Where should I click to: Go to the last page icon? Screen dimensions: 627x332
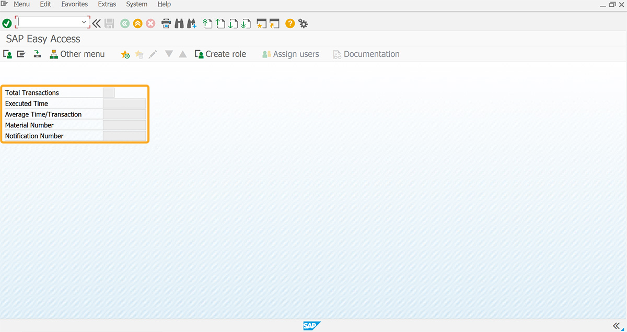pyautogui.click(x=246, y=23)
